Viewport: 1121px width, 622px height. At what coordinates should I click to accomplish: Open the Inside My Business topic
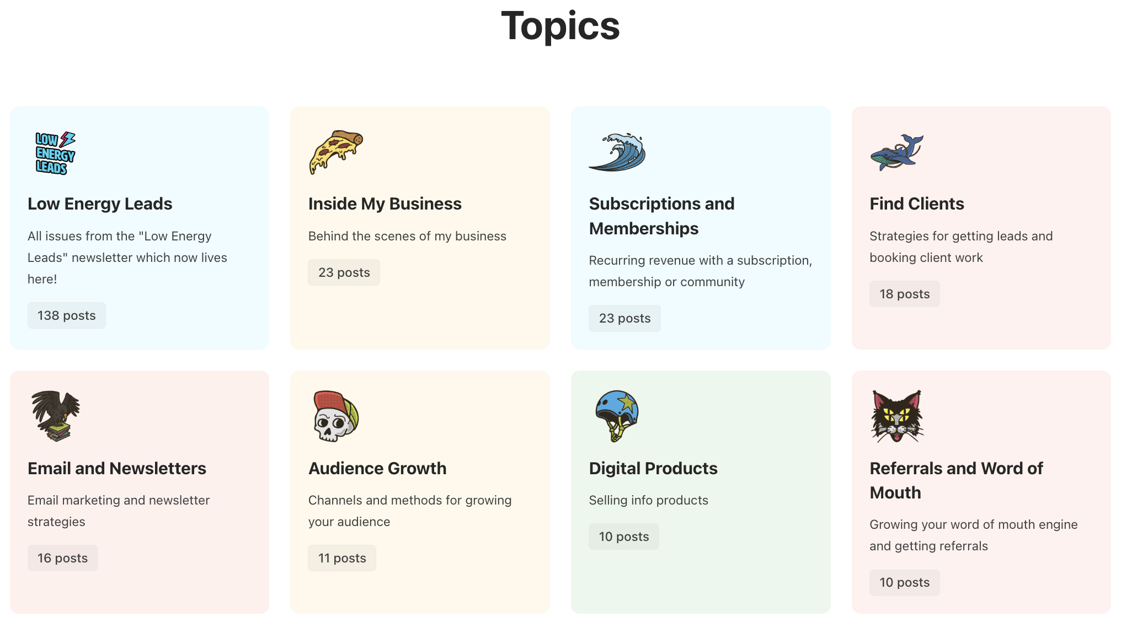click(x=385, y=203)
